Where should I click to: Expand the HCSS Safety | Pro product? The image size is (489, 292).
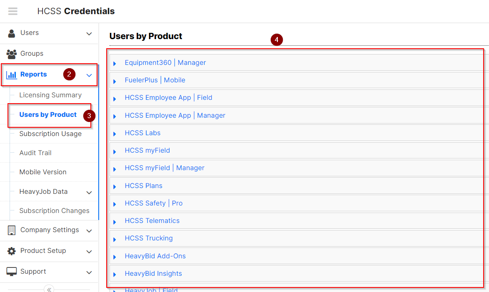coord(115,203)
